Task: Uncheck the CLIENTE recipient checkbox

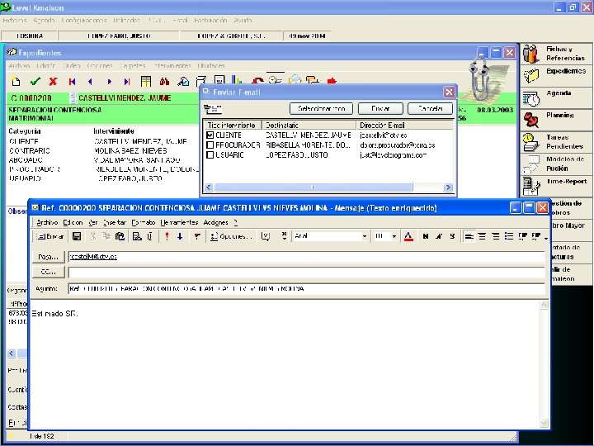Action: click(210, 135)
